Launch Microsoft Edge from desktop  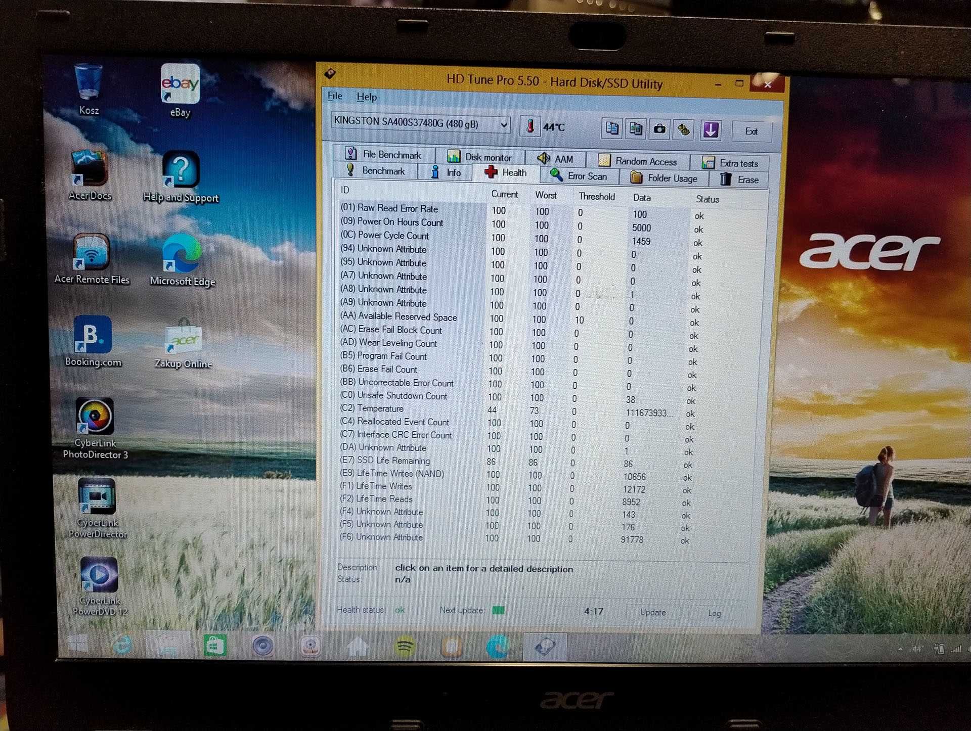click(183, 260)
